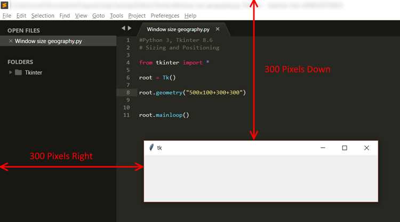Click the FOLDERS sidebar heading
Screen dimensions: 400x222
tap(20, 62)
